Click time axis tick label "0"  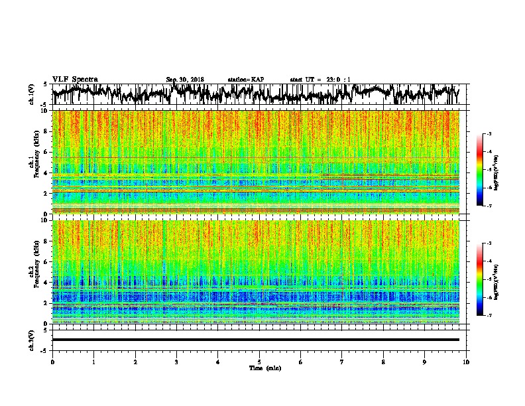52,362
